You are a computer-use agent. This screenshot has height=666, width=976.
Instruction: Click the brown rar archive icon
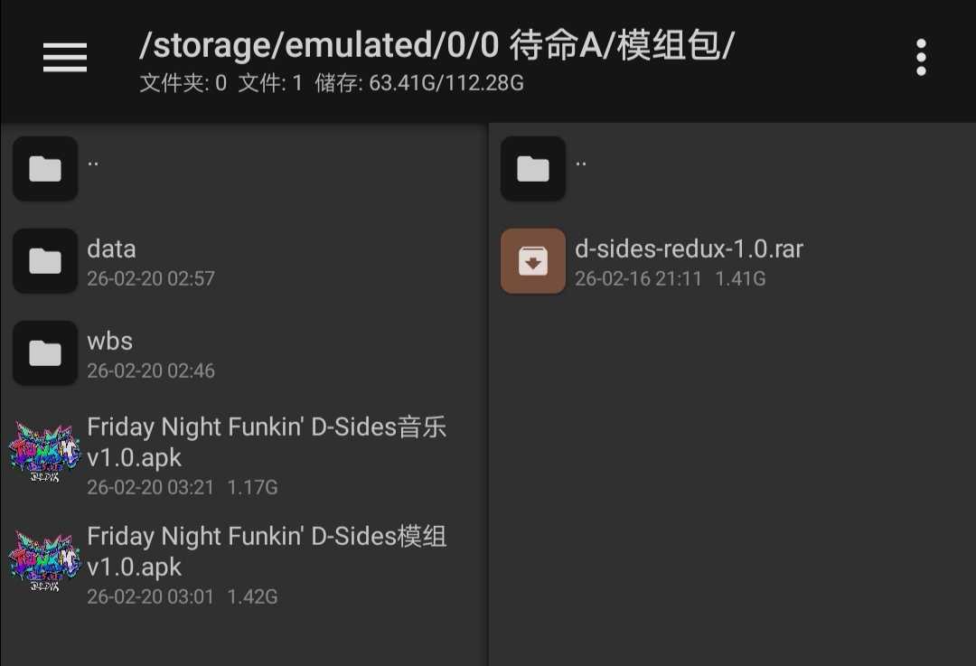click(x=533, y=261)
